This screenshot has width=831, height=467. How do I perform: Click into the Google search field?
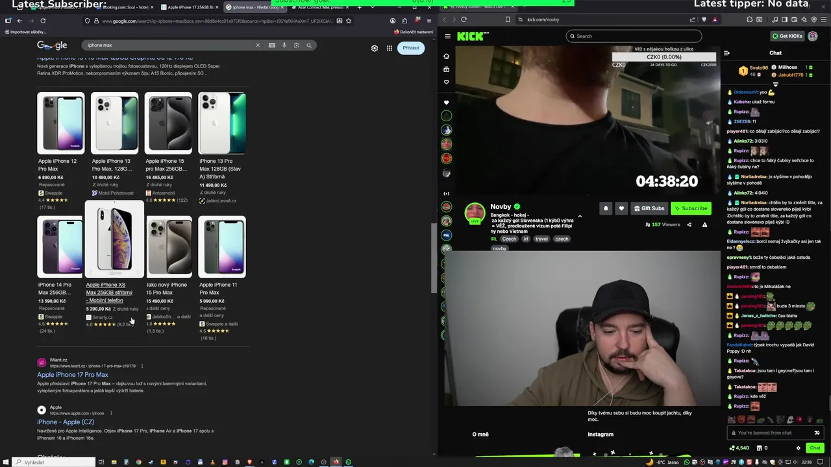tap(169, 45)
